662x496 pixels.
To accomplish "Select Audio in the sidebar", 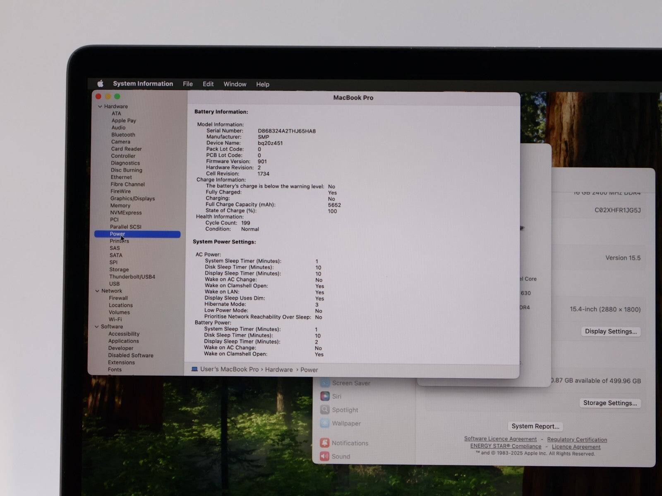I will coord(118,127).
